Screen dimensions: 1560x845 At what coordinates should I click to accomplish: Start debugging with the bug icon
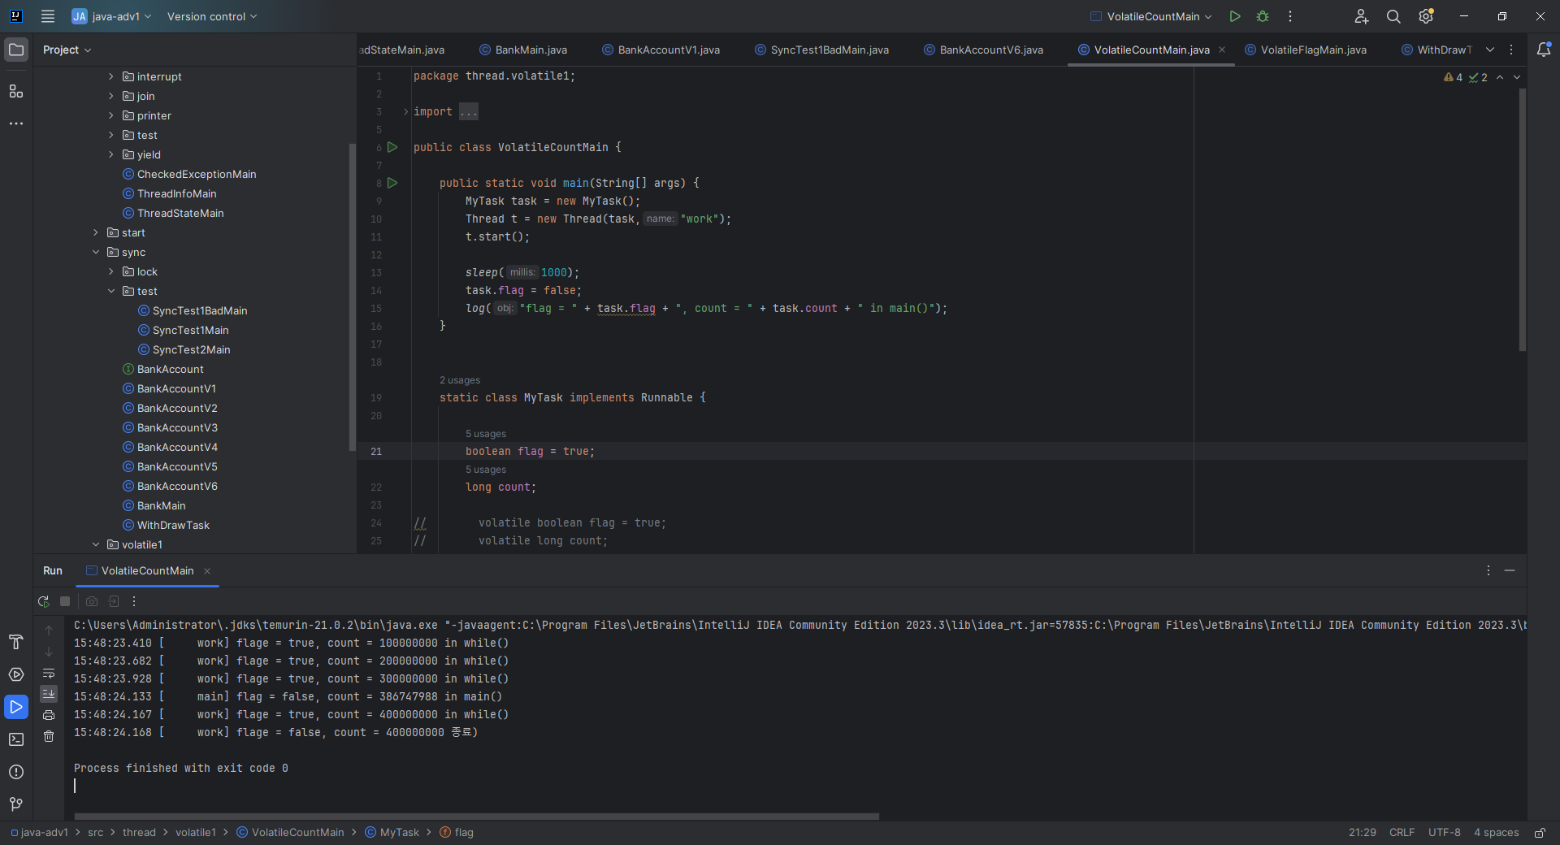pos(1263,16)
